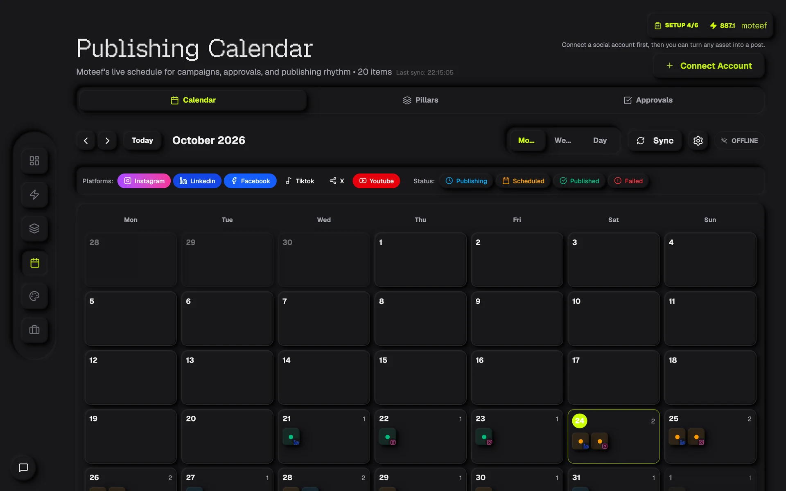The height and width of the screenshot is (491, 786).
Task: Switch to the Pillars tab
Action: pos(420,100)
